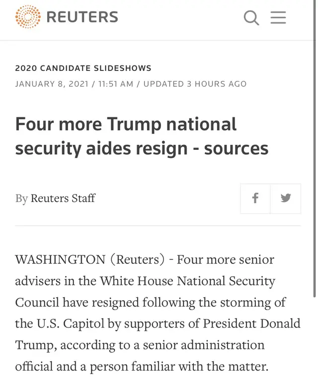Open the 2020 Candidate Slideshows section
The height and width of the screenshot is (384, 318).
pos(83,68)
